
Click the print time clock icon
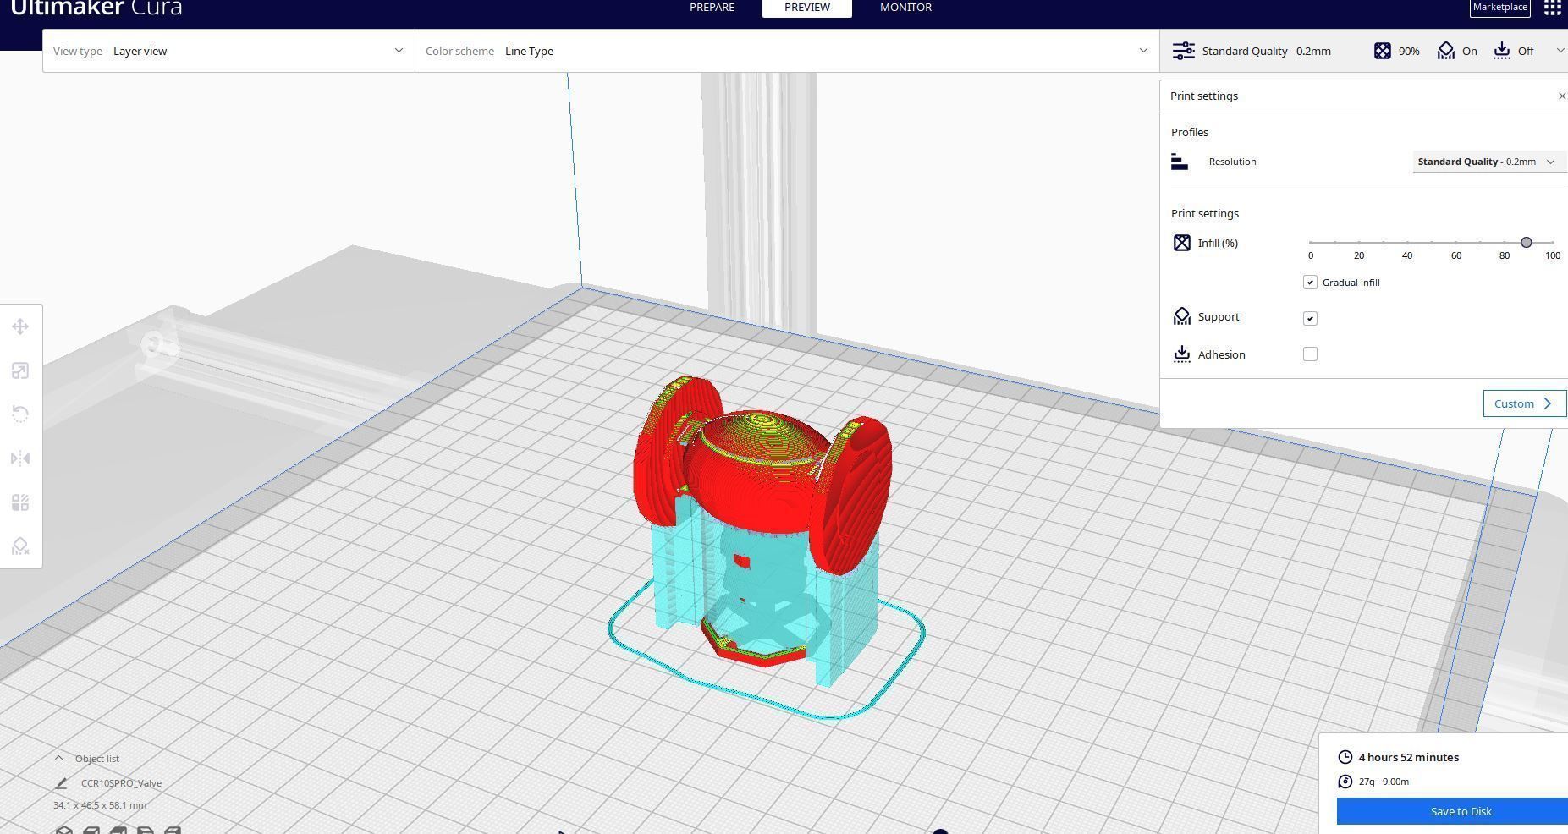[x=1345, y=757]
